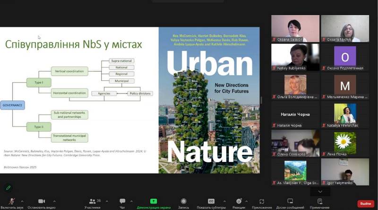378x210 pixels.
Task: Open the Приложения apps icon
Action: pyautogui.click(x=262, y=202)
